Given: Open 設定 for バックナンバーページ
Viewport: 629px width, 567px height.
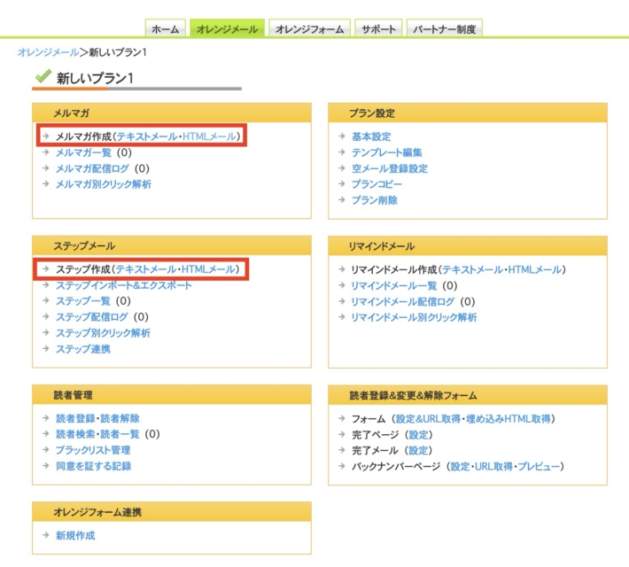Looking at the screenshot, I should (461, 467).
